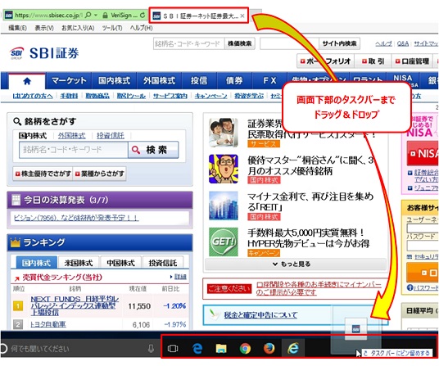
Task: Expand もっと見る in news list
Action: pos(296,264)
